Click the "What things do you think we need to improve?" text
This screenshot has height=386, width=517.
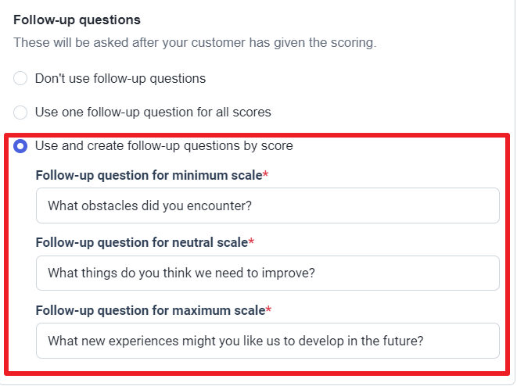[x=181, y=273]
